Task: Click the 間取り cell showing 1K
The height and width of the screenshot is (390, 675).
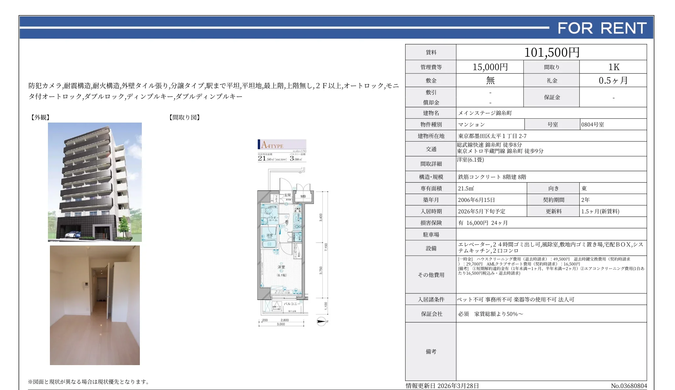Action: coord(613,67)
